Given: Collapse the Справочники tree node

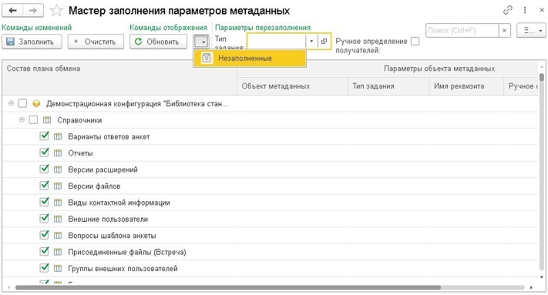Looking at the screenshot, I should pos(23,120).
